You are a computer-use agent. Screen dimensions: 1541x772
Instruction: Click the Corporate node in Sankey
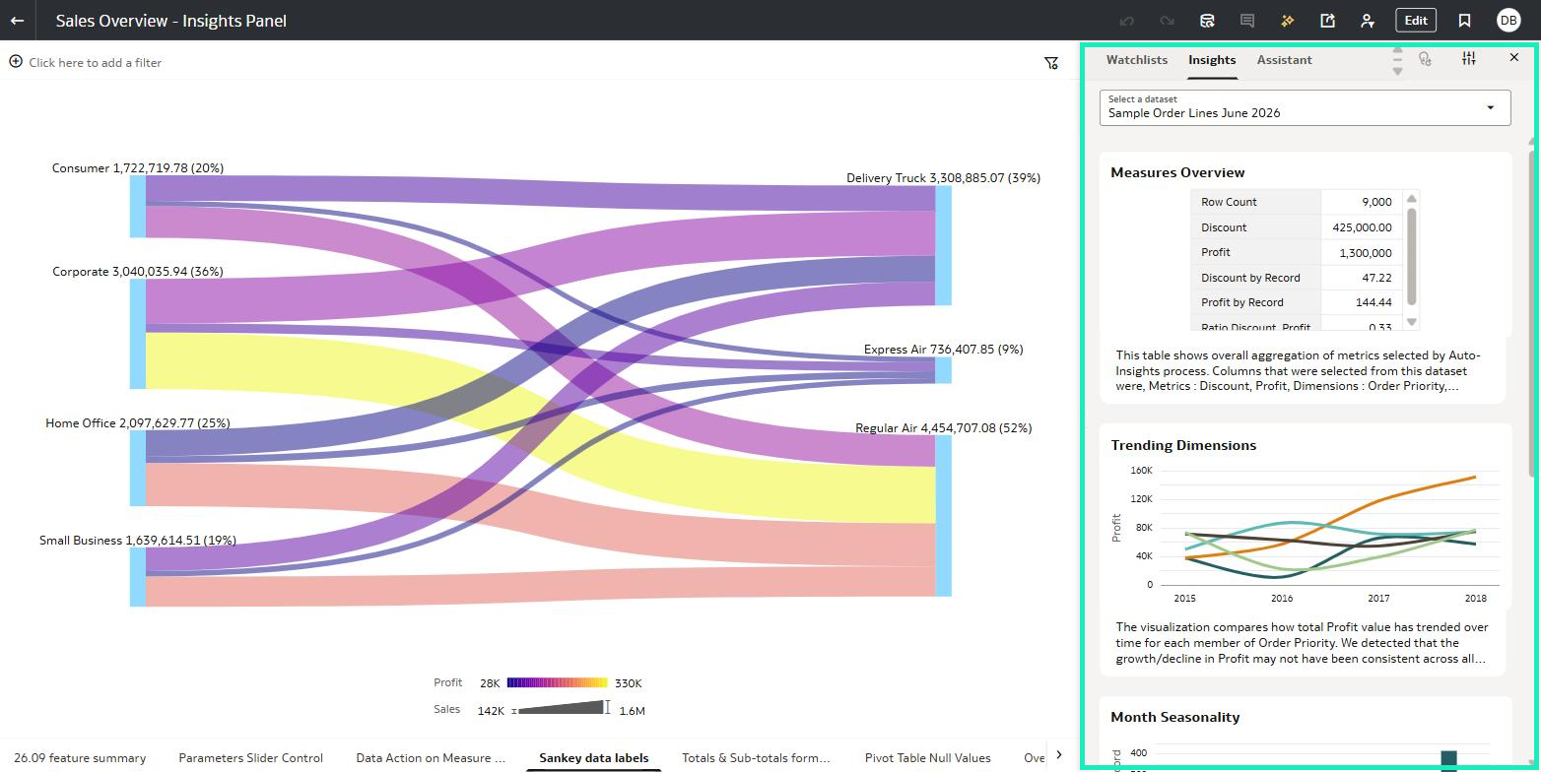[138, 334]
